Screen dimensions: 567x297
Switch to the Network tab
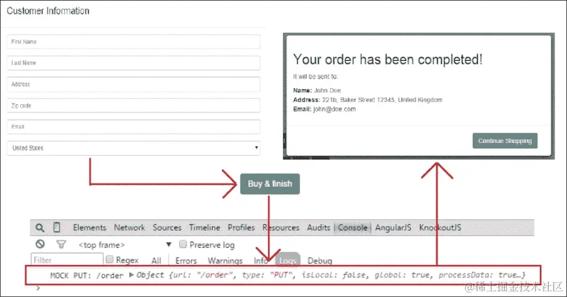(129, 227)
